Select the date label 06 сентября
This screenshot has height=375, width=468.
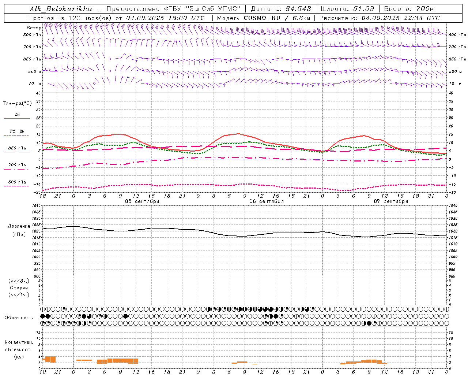267,201
